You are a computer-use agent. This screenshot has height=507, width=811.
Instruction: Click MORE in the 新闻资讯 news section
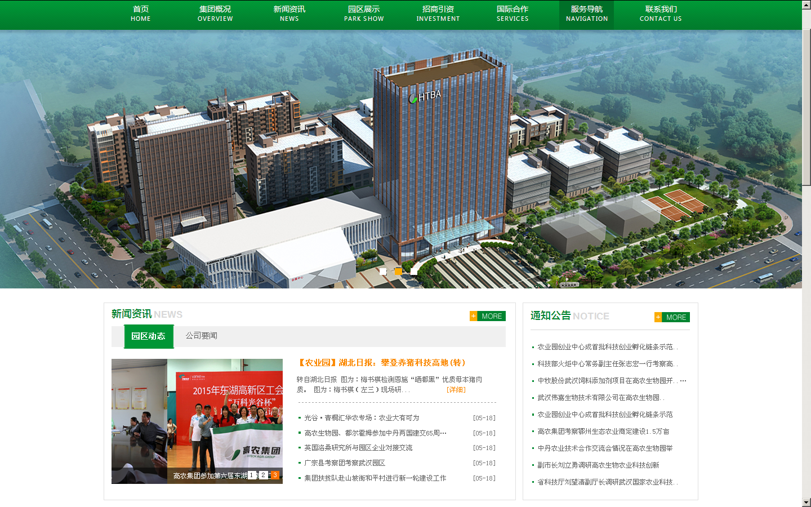tap(489, 316)
